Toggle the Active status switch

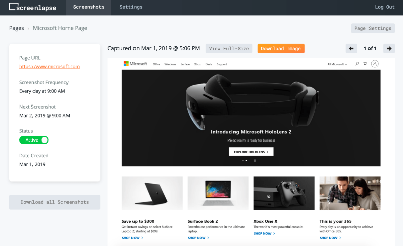coord(33,140)
